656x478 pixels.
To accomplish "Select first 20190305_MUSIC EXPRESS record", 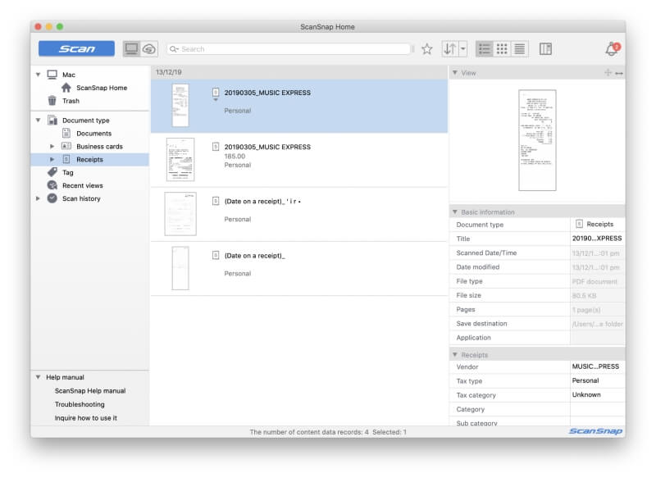I will click(x=299, y=106).
